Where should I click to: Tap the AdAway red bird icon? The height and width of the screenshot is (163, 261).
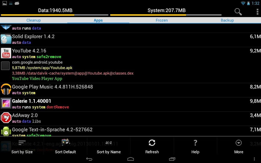click(6, 118)
